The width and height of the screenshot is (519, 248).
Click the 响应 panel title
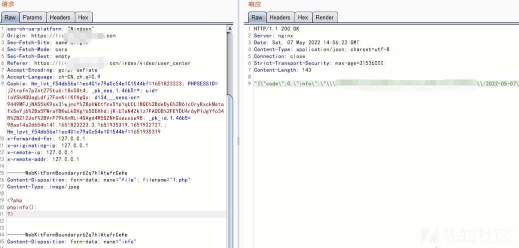pos(254,4)
